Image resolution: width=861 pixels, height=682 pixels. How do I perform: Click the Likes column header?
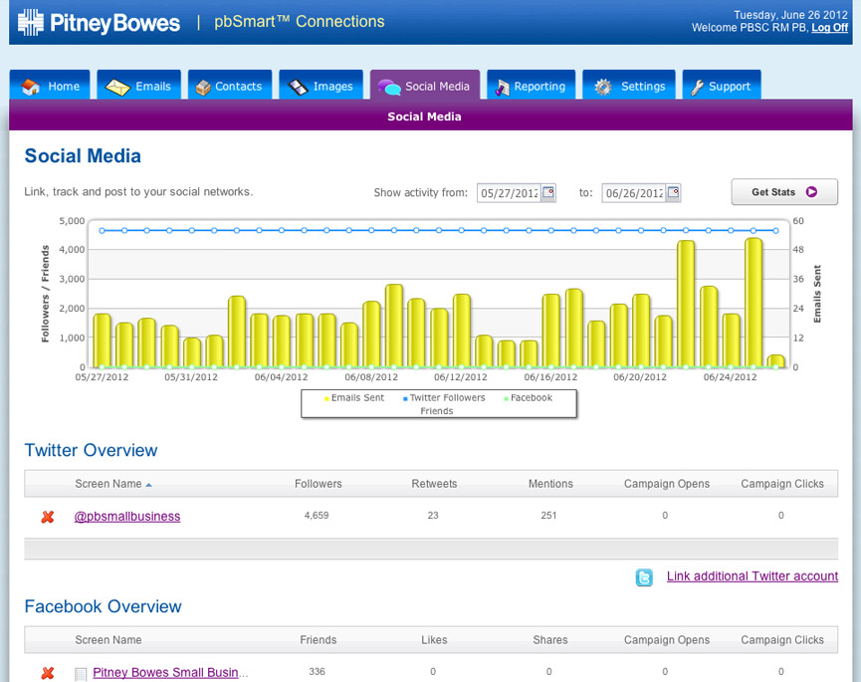click(x=434, y=640)
